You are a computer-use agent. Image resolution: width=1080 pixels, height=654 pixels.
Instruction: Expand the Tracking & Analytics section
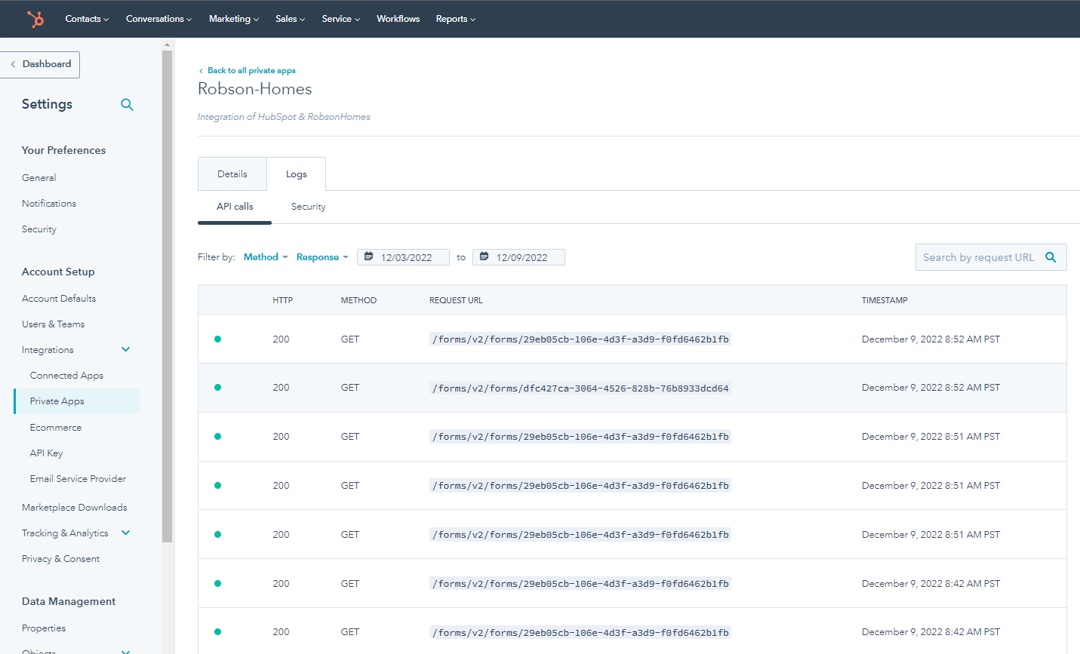pyautogui.click(x=125, y=533)
